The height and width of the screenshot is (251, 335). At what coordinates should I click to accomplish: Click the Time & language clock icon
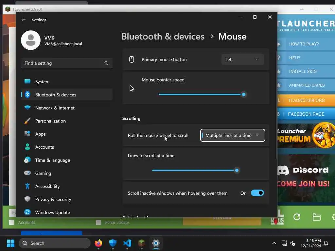[27, 160]
